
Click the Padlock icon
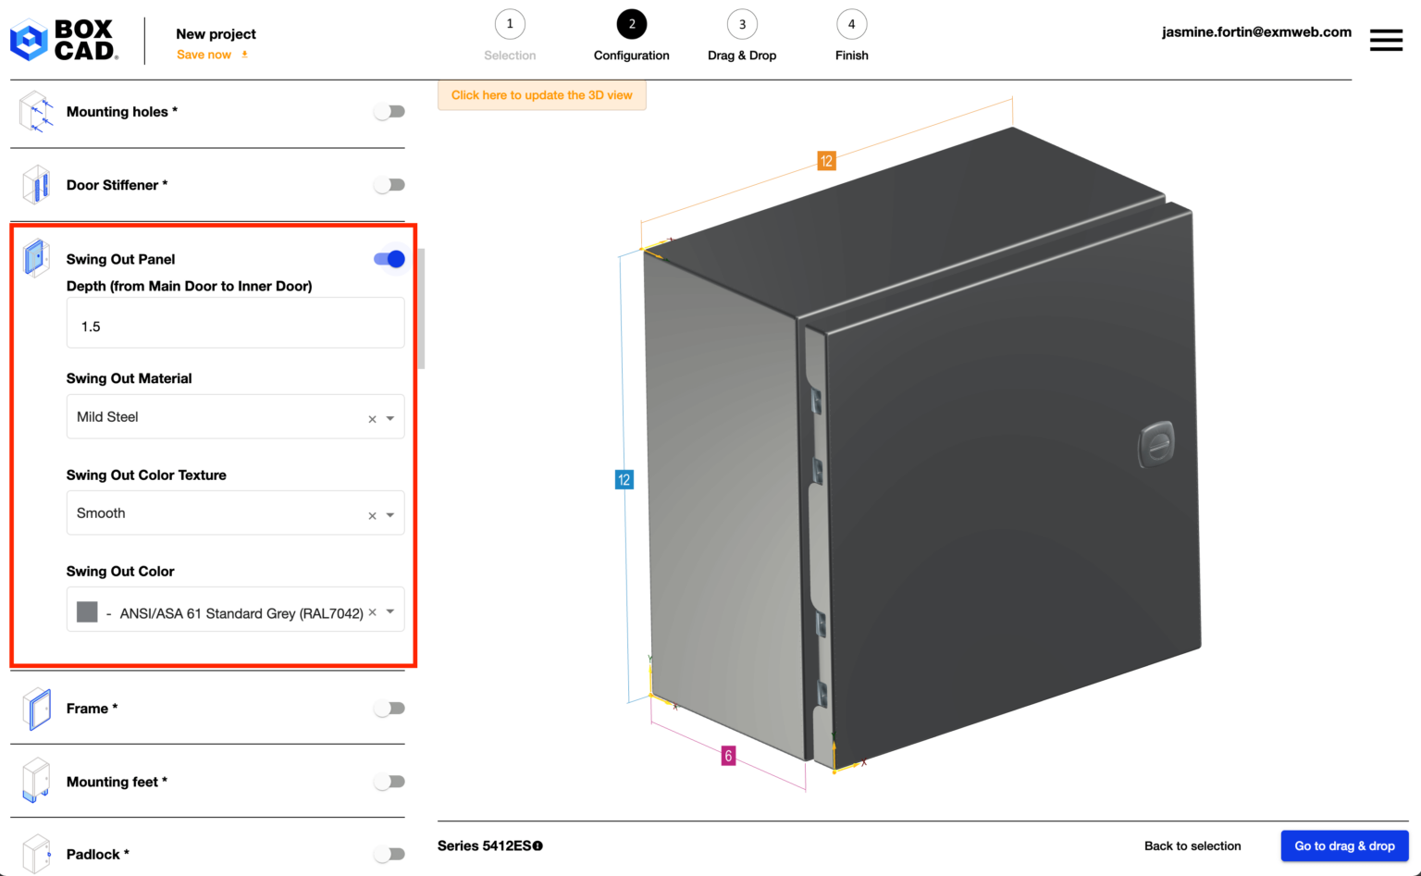(35, 853)
